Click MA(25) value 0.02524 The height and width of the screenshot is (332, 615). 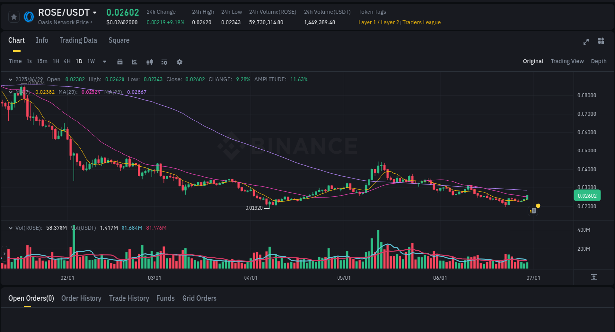90,92
